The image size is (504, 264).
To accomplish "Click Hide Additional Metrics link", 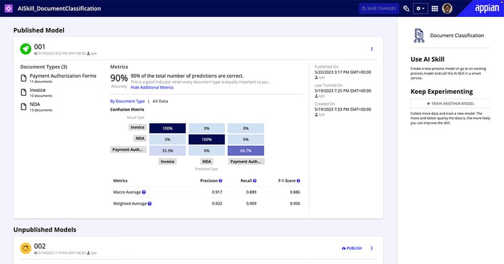I will [152, 87].
